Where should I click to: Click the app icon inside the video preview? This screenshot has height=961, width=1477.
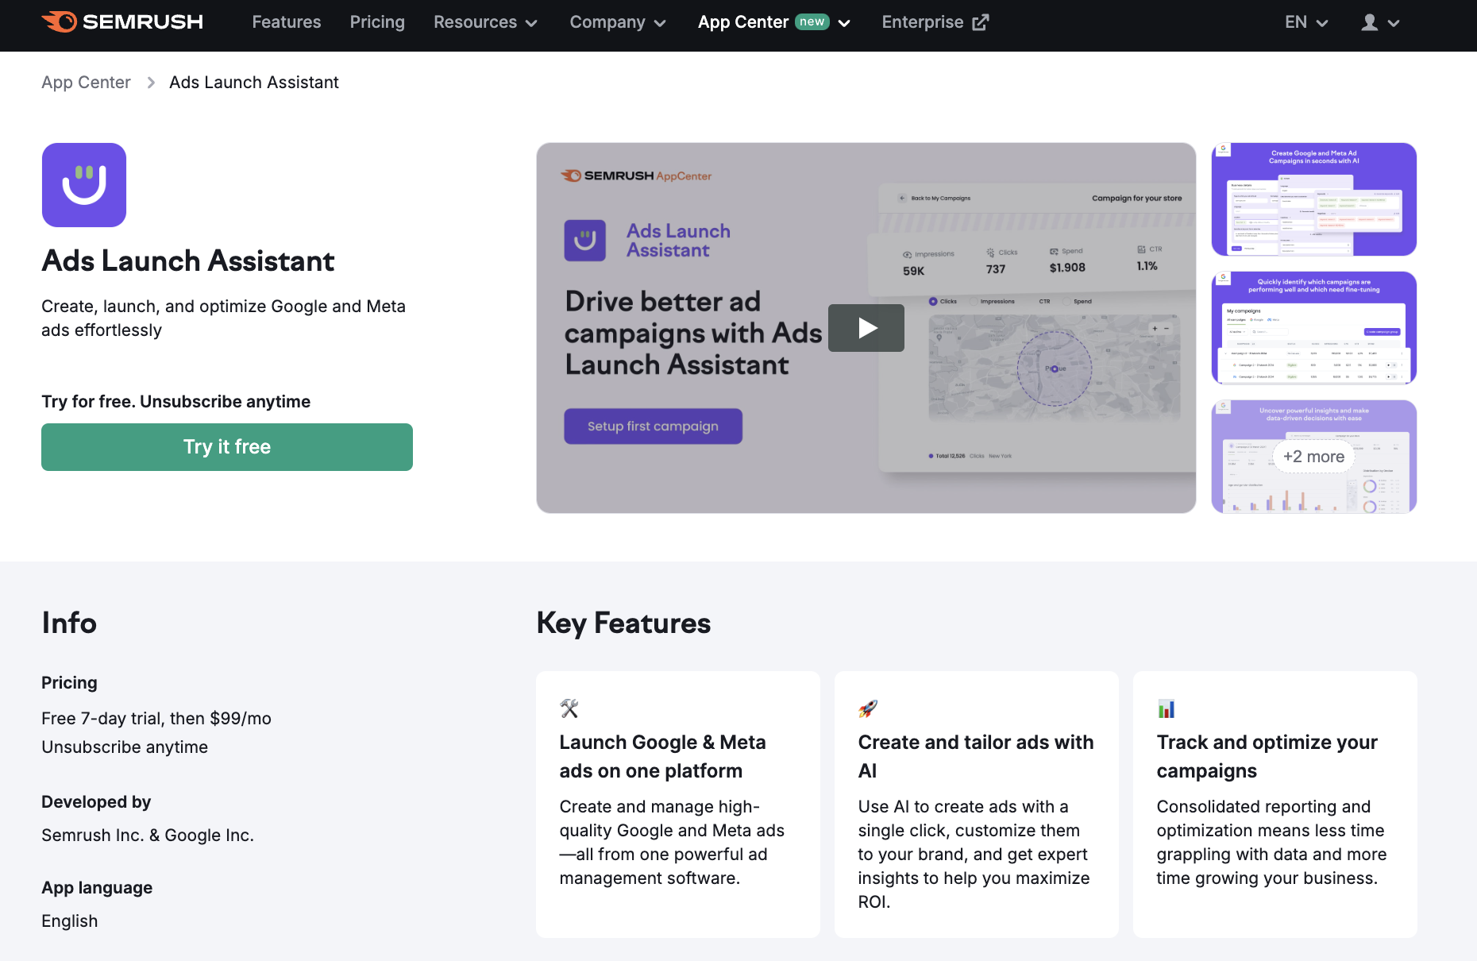585,241
